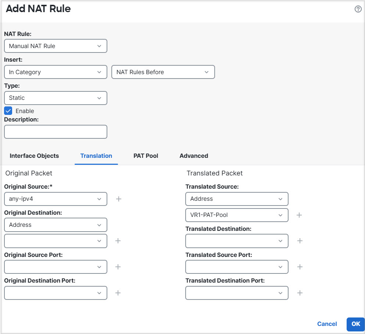Cancel the Add NAT Rule dialog
365x334 pixels.
(326, 324)
